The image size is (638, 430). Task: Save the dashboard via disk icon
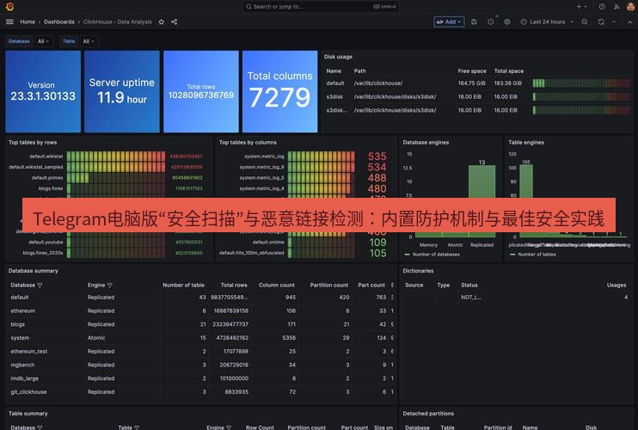tap(474, 22)
